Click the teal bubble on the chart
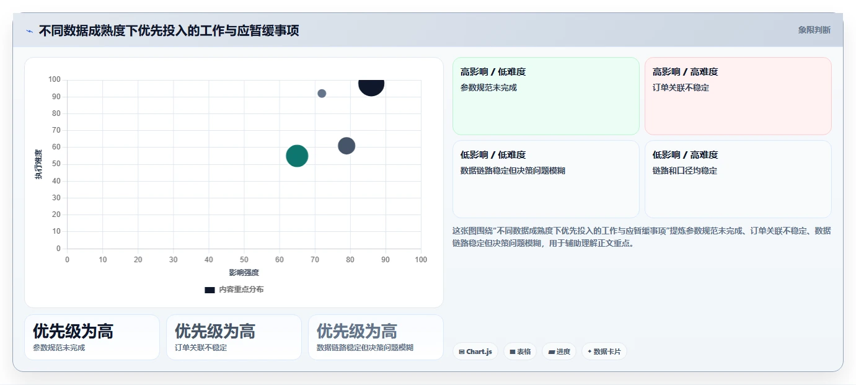856x385 pixels. [297, 156]
